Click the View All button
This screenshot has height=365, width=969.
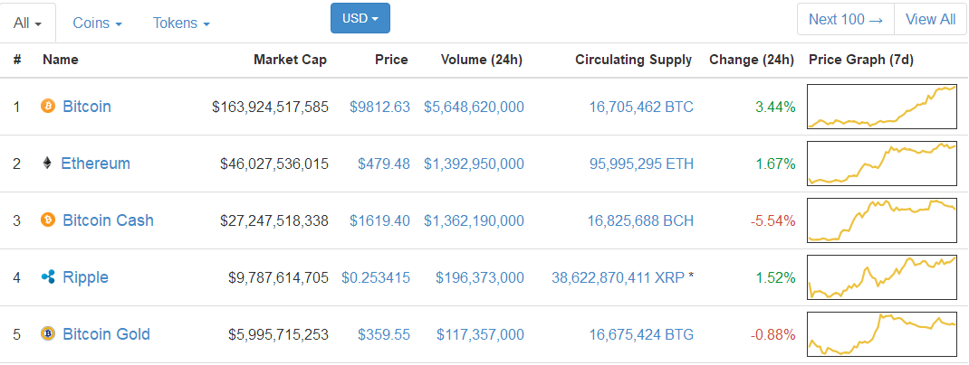(x=930, y=19)
